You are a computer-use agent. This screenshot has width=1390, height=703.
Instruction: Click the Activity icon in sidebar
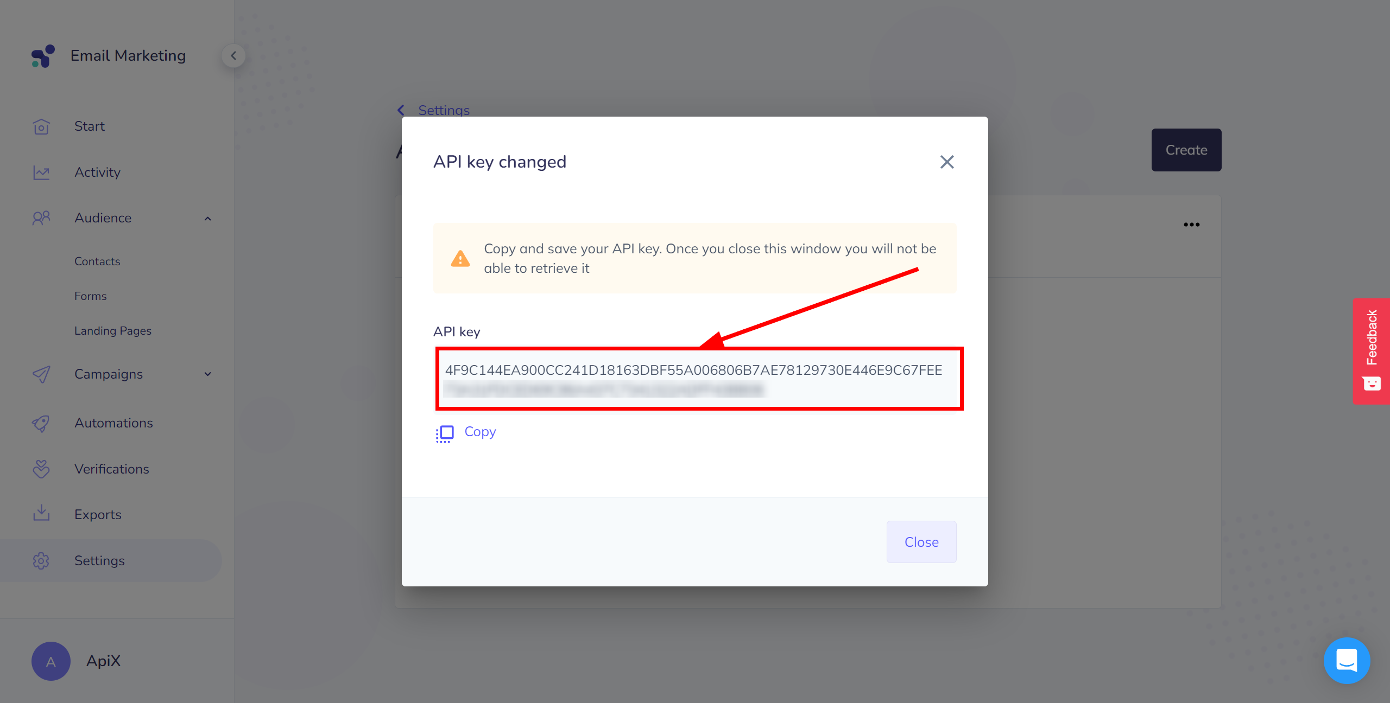[42, 171]
